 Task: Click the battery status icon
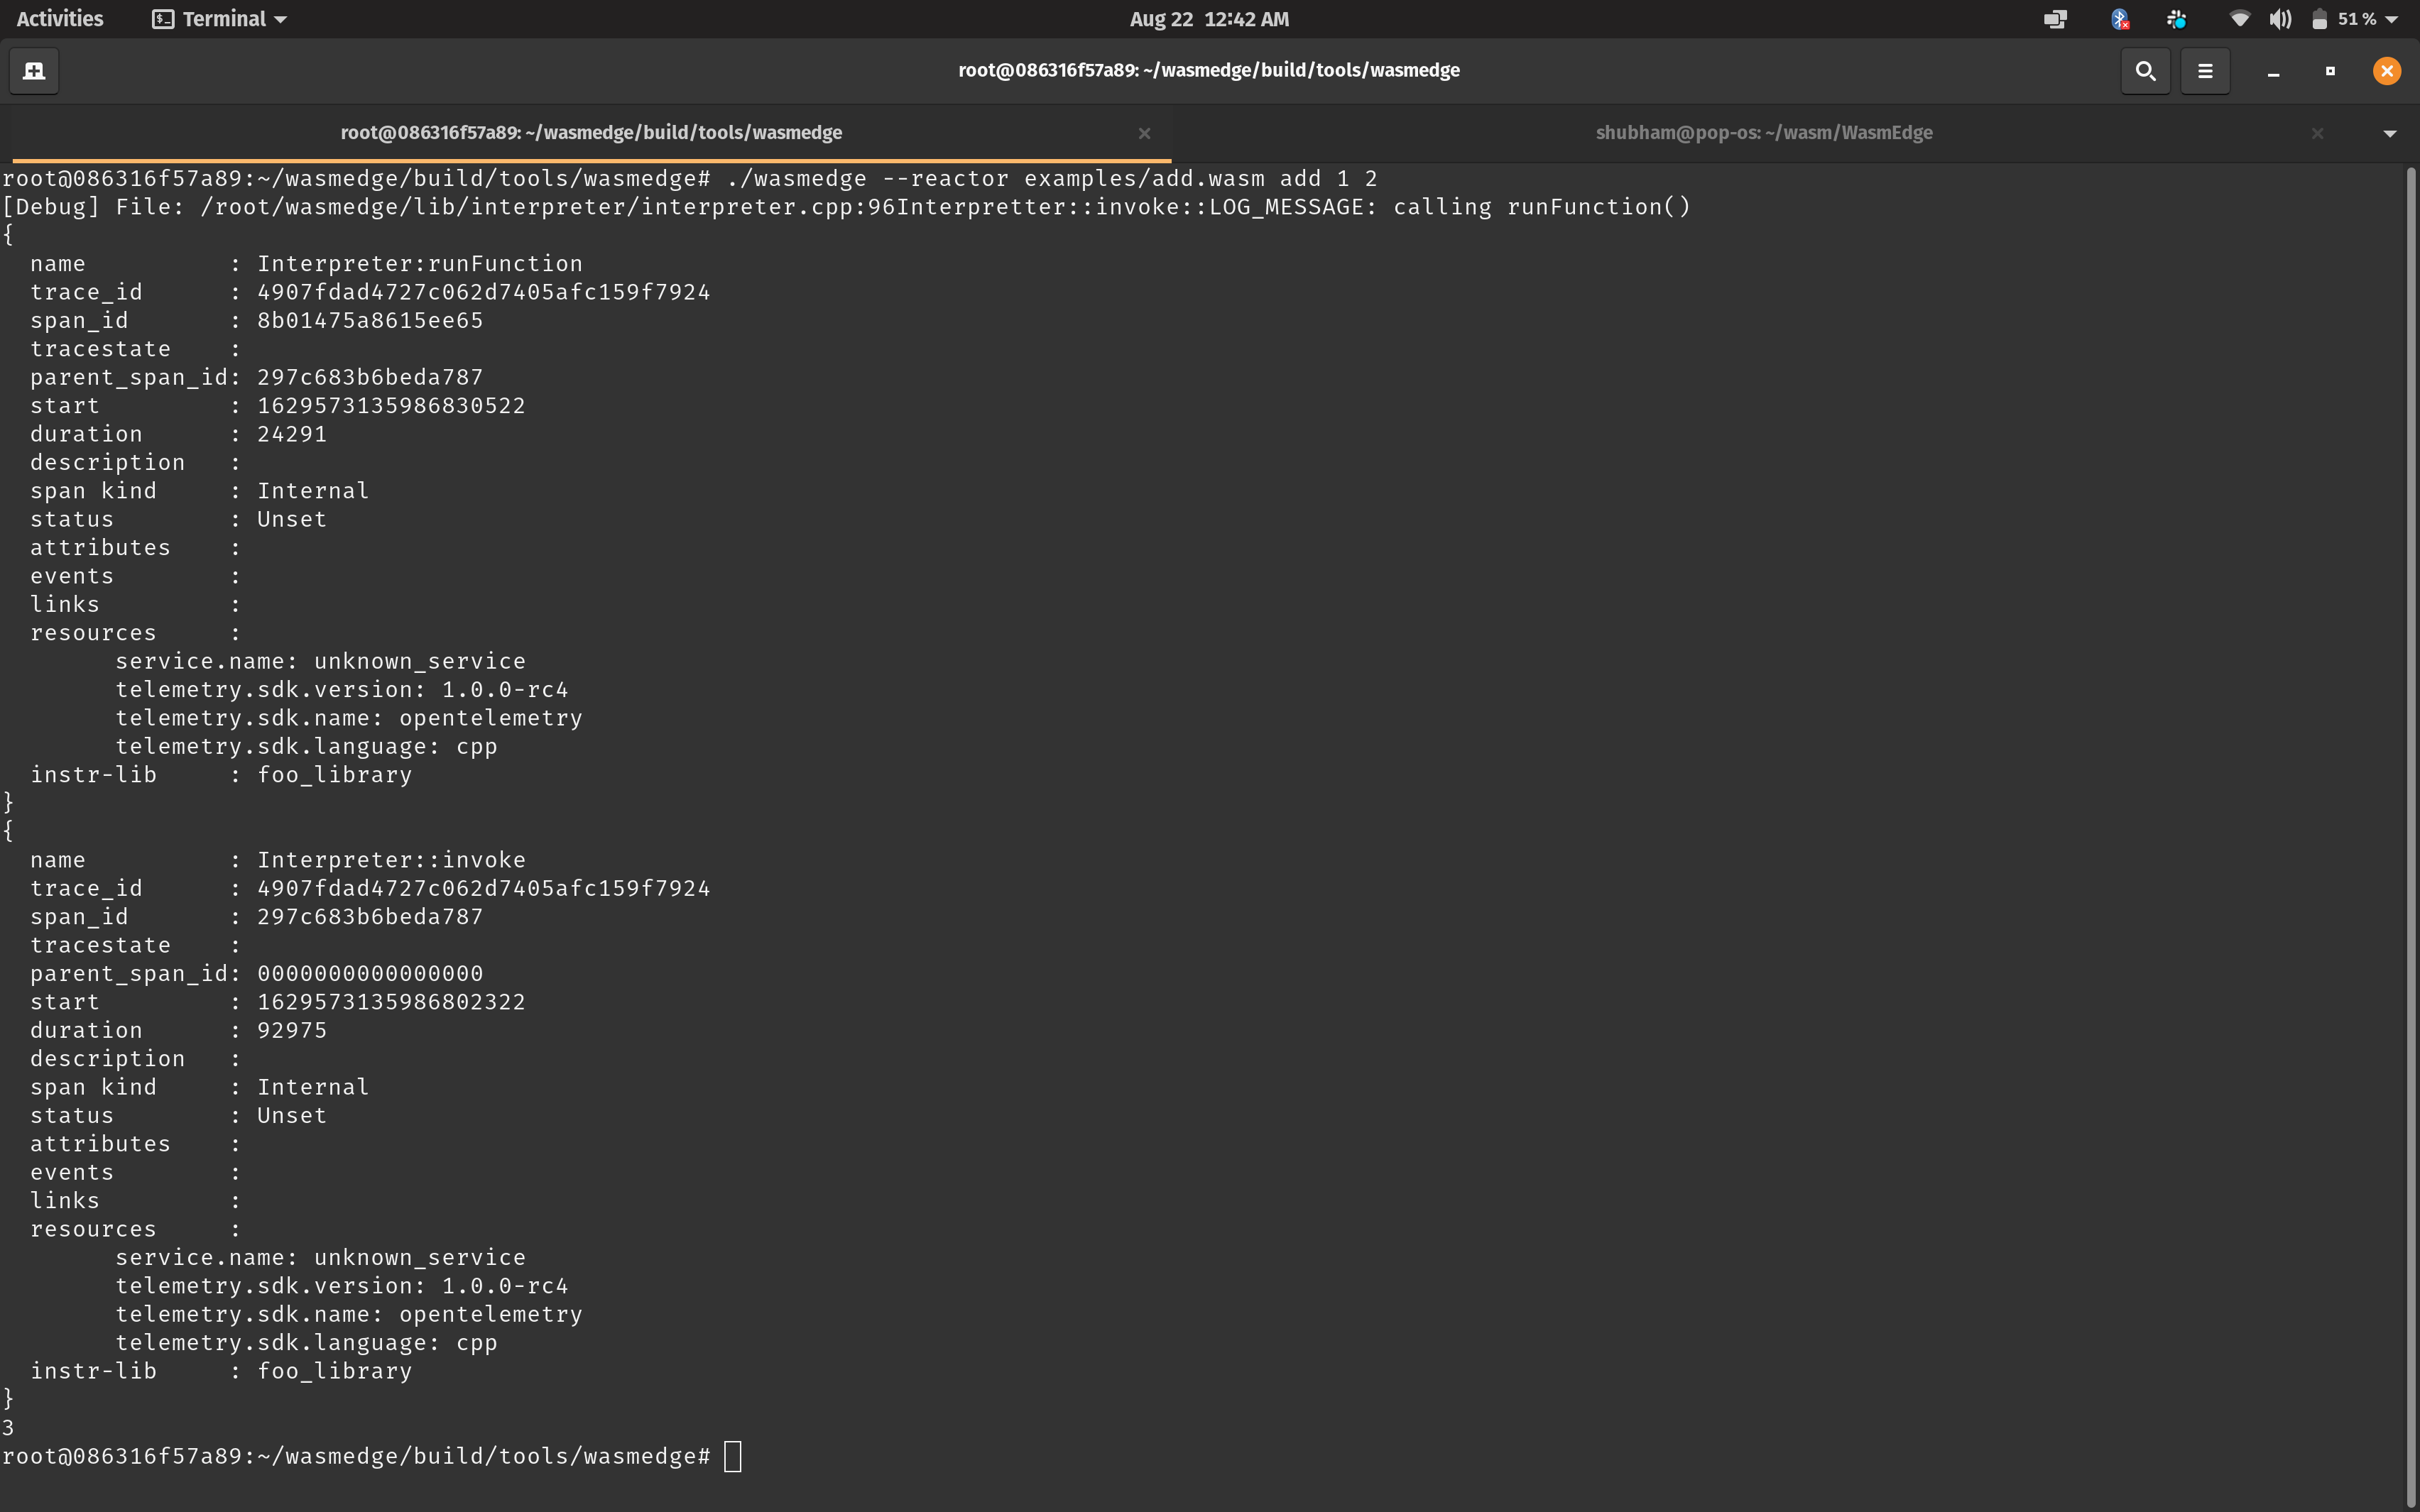2321,18
